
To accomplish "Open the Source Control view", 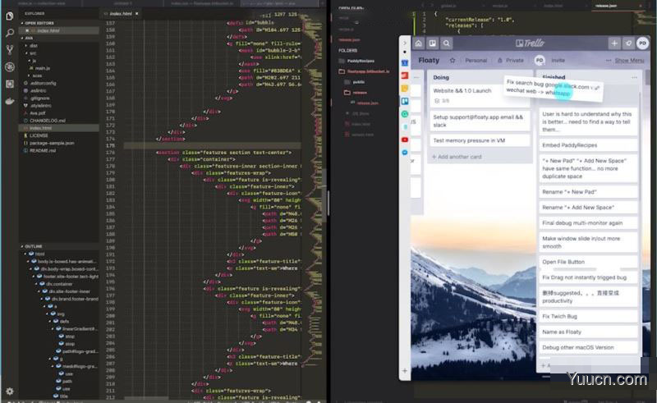I will [x=9, y=49].
